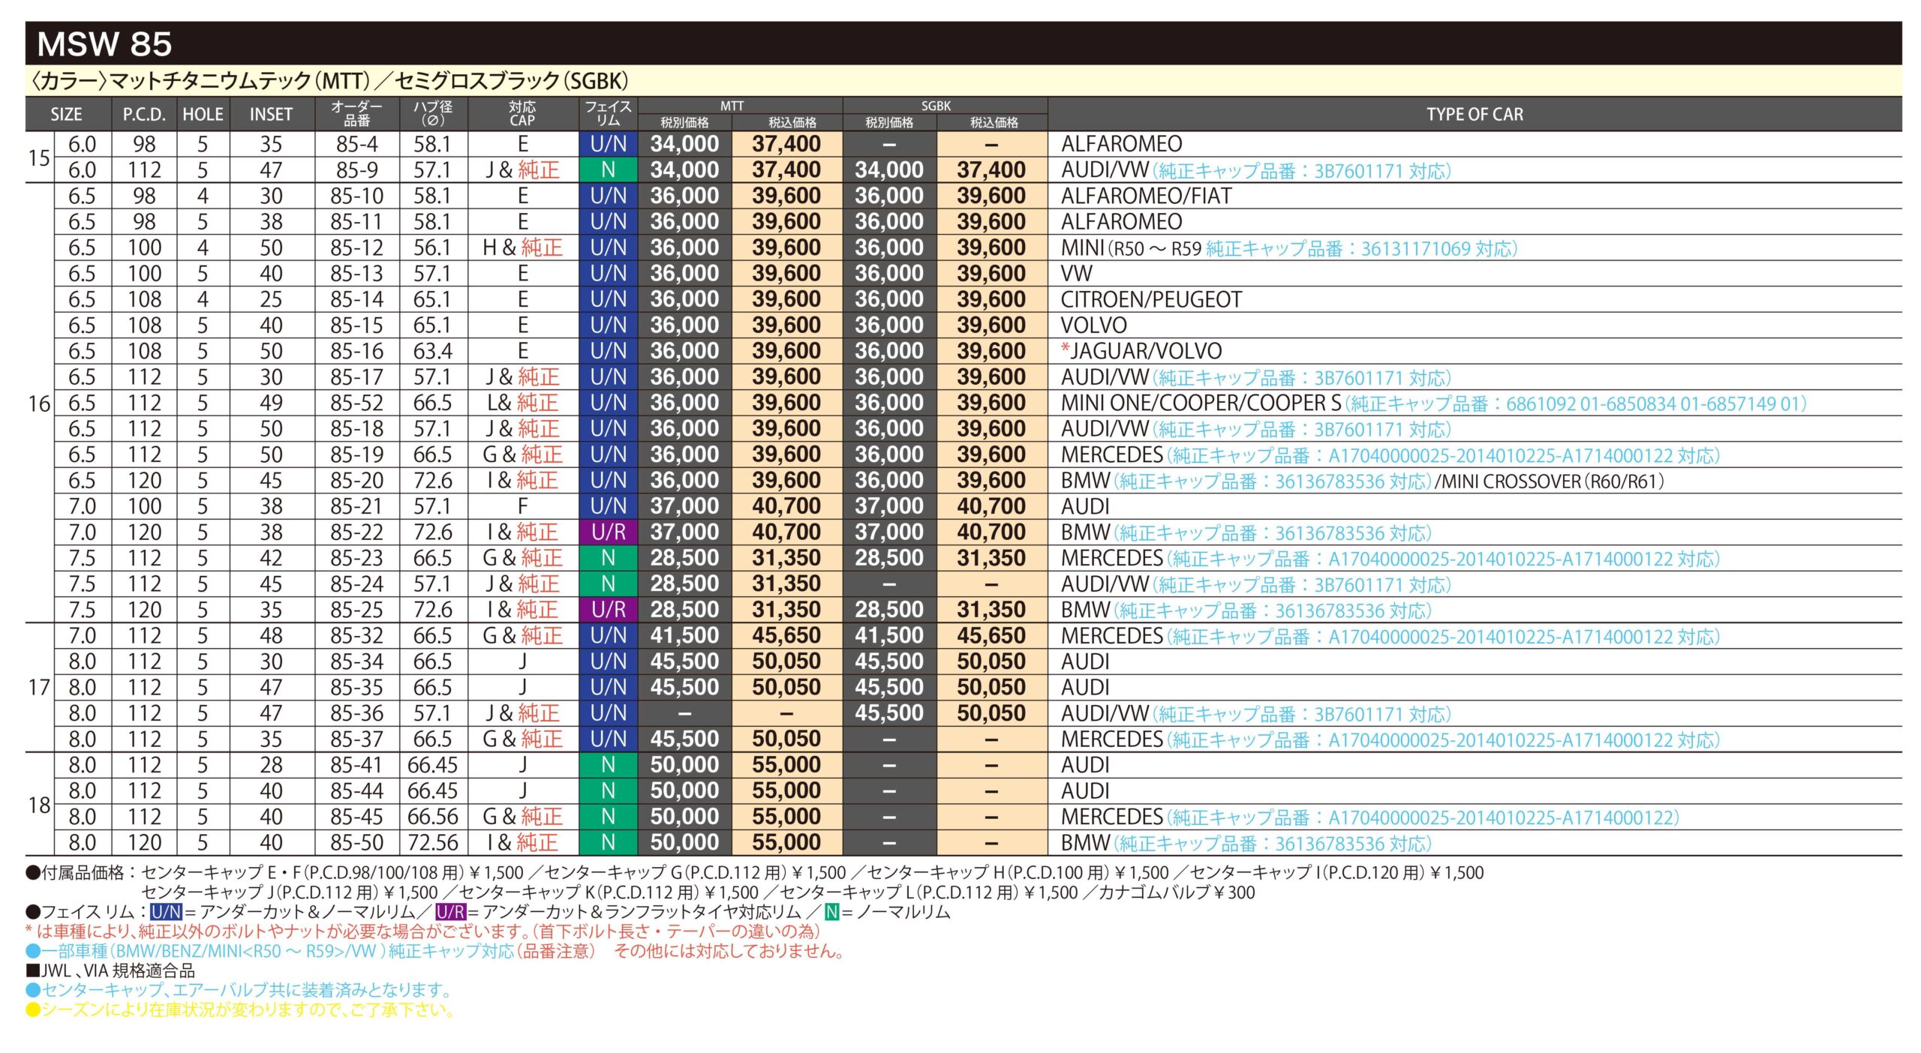Click the purple U/R legend badge

pyautogui.click(x=450, y=912)
